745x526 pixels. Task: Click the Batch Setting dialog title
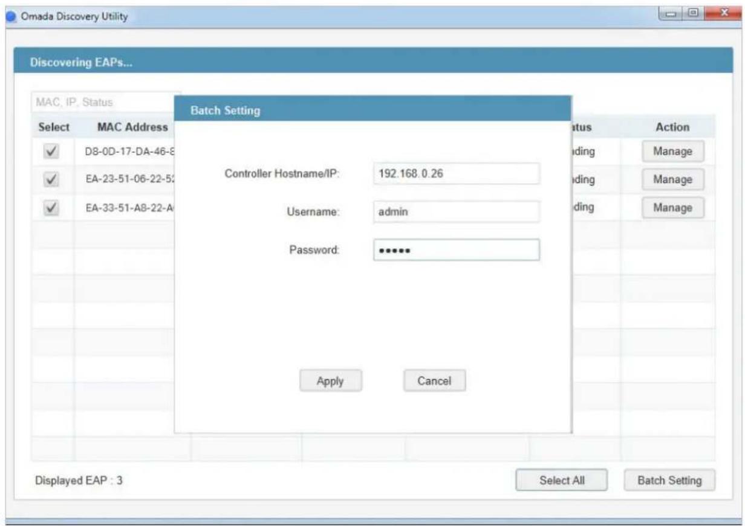[x=225, y=111]
